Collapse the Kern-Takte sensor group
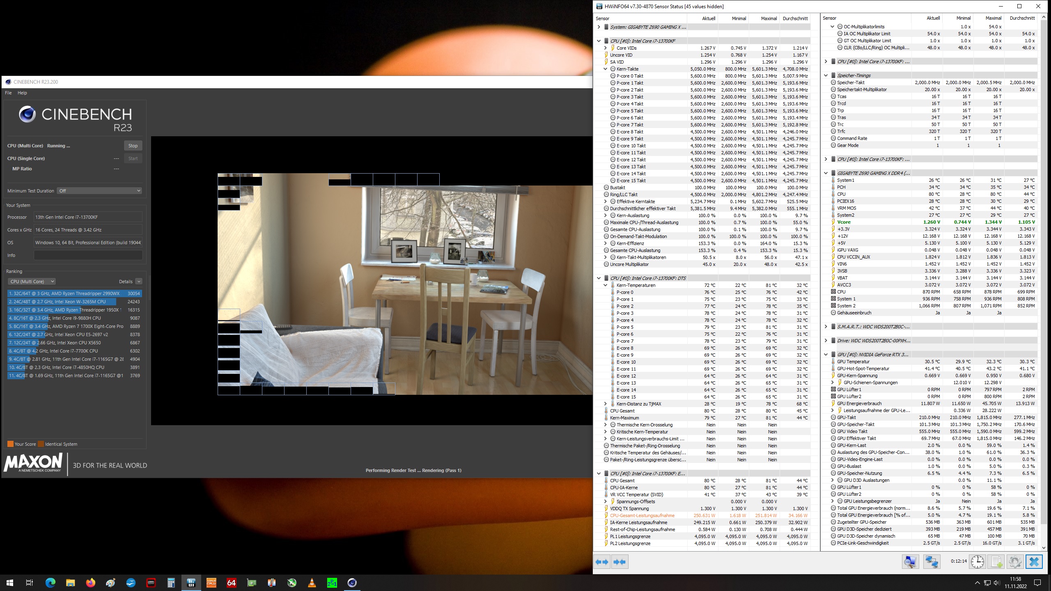This screenshot has height=591, width=1051. pyautogui.click(x=605, y=69)
